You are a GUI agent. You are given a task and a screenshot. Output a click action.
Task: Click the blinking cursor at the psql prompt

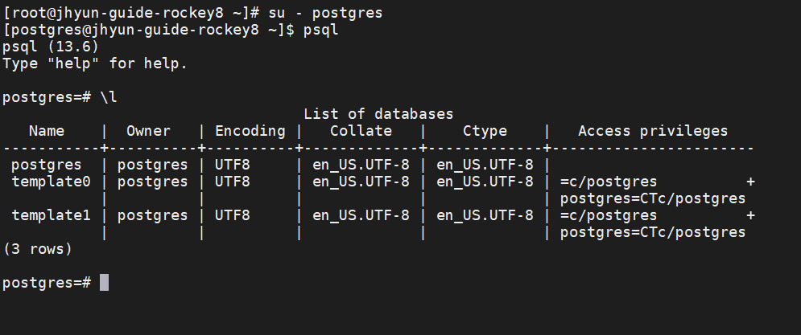(x=104, y=283)
